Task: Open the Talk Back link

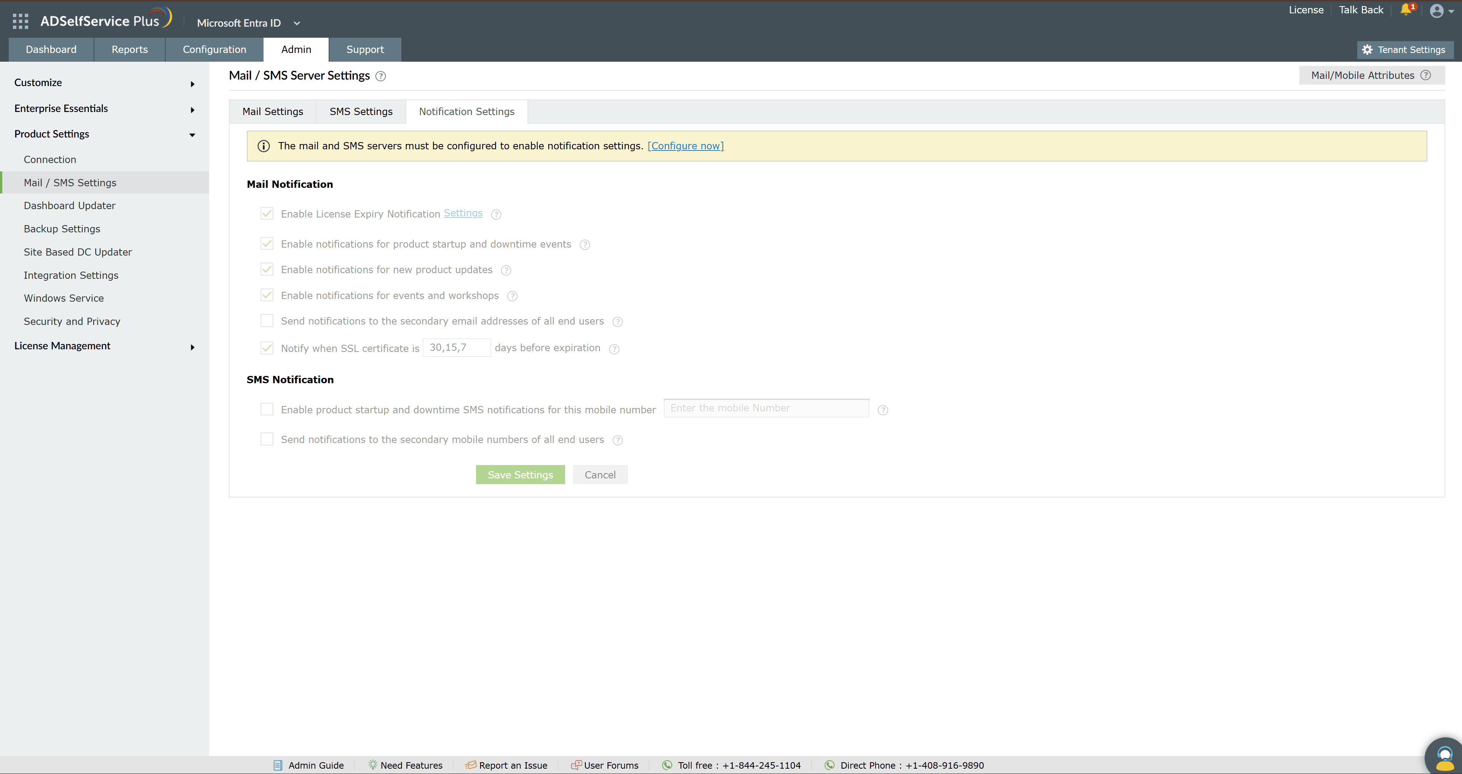Action: (1361, 10)
